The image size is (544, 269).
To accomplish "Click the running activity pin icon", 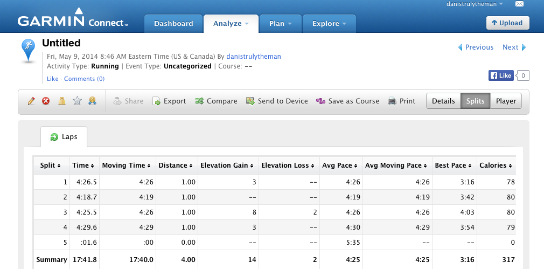I will [x=29, y=50].
